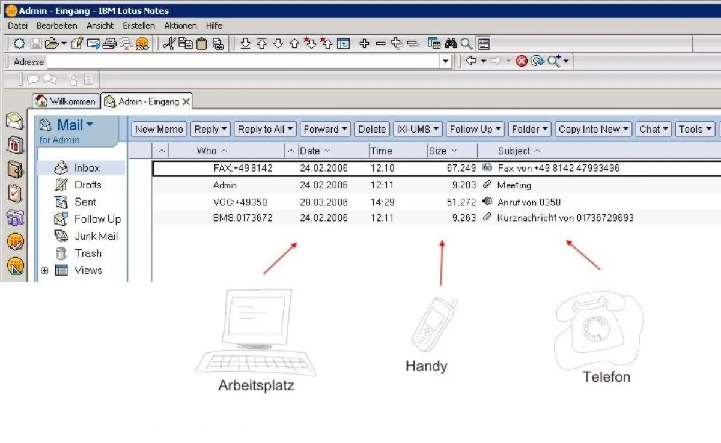Click the red stop loading icon
This screenshot has height=443, width=721.
pyautogui.click(x=521, y=61)
